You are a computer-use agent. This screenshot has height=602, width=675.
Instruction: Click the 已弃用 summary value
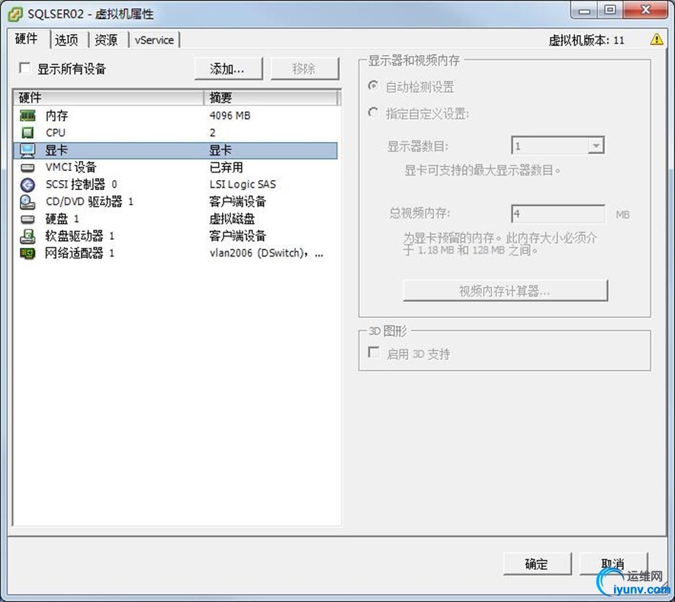pos(226,167)
